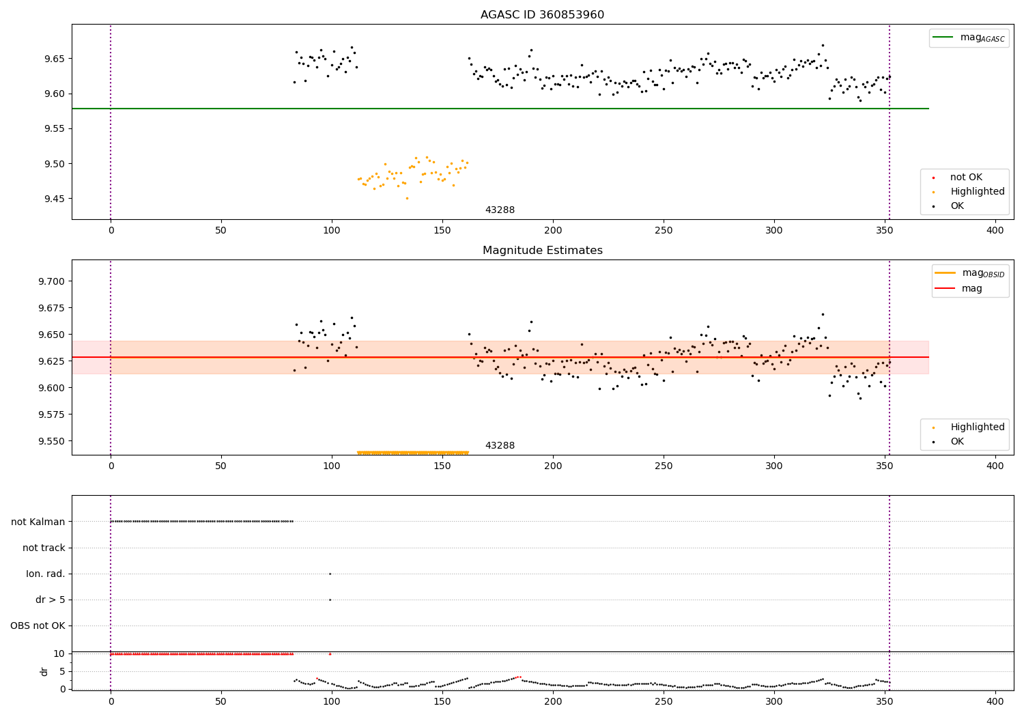This screenshot has height=717, width=1024.
Task: Click the '350' x-tick under the bottom panel
Action: 885,701
